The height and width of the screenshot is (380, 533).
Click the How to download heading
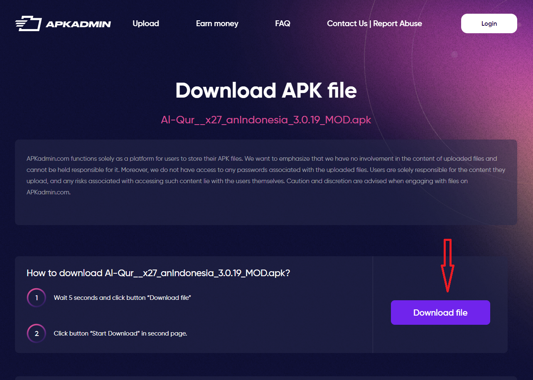(158, 273)
